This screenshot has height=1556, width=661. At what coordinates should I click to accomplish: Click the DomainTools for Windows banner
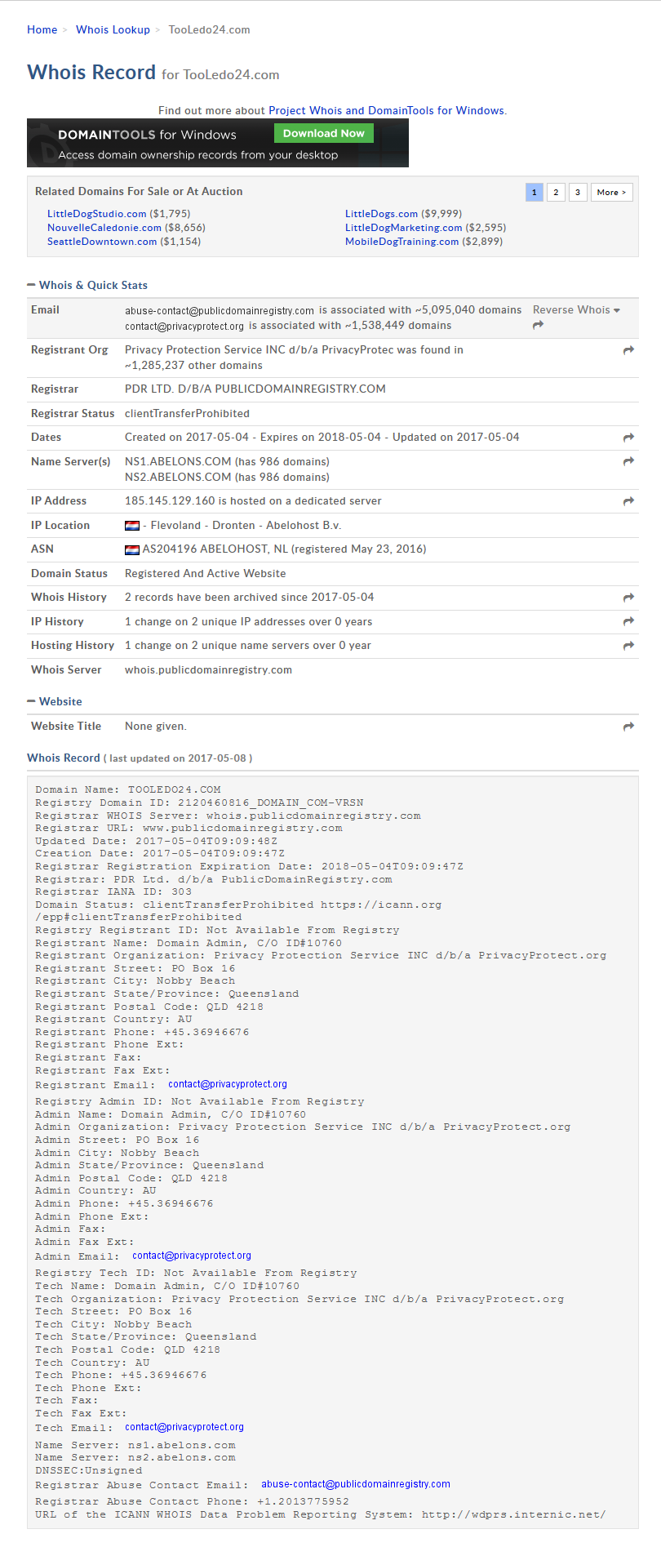click(x=218, y=143)
